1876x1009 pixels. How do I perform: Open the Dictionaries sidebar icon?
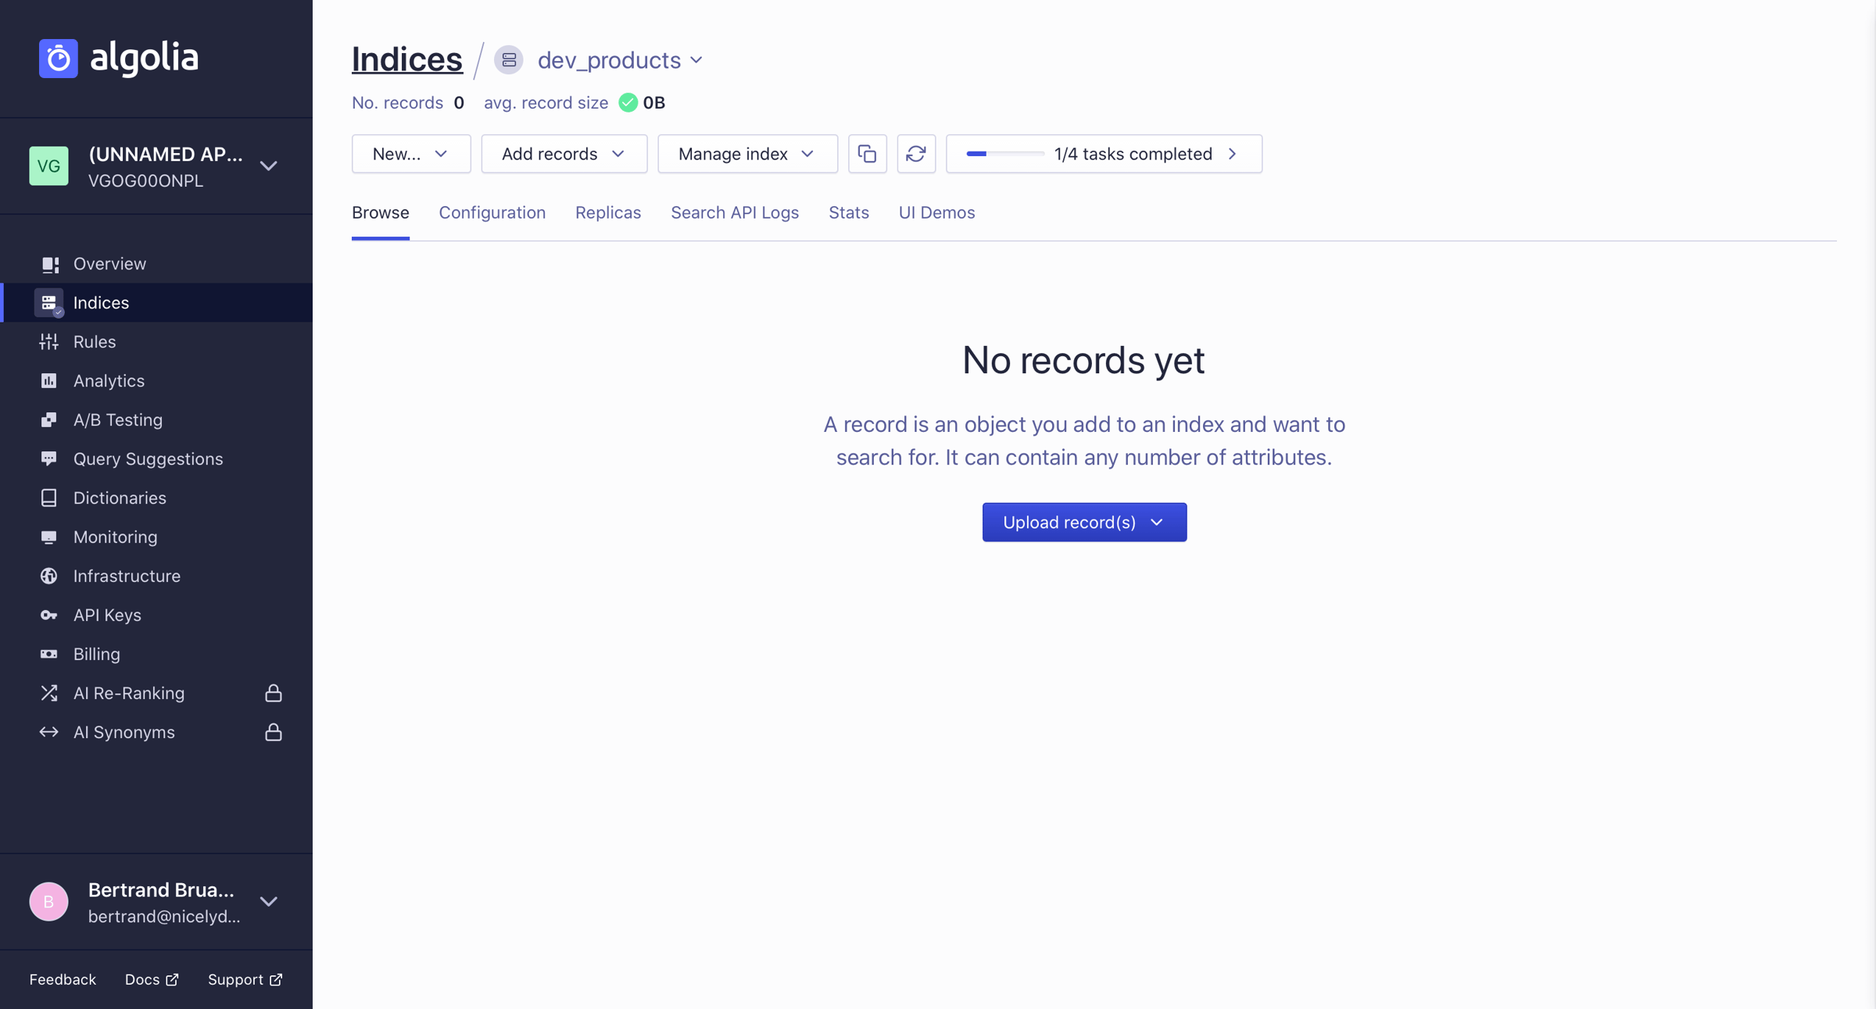pos(48,497)
